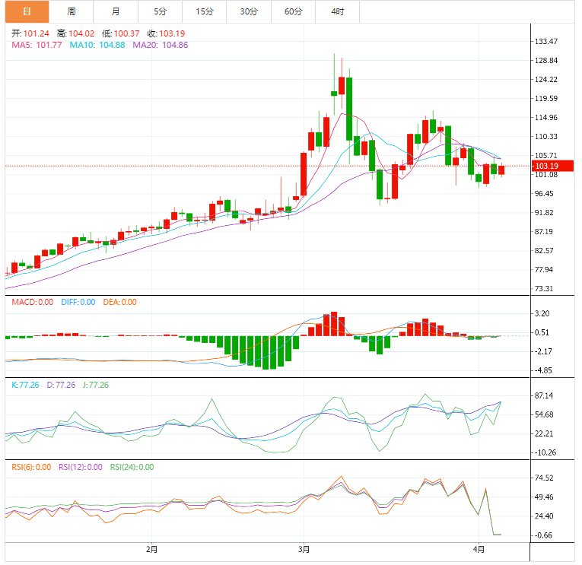Select the 日 daily chart tab
582x565 pixels.
point(27,11)
